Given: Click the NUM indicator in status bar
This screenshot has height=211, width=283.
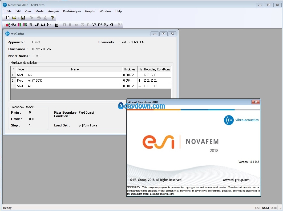Looking at the screenshot, I should point(265,208).
